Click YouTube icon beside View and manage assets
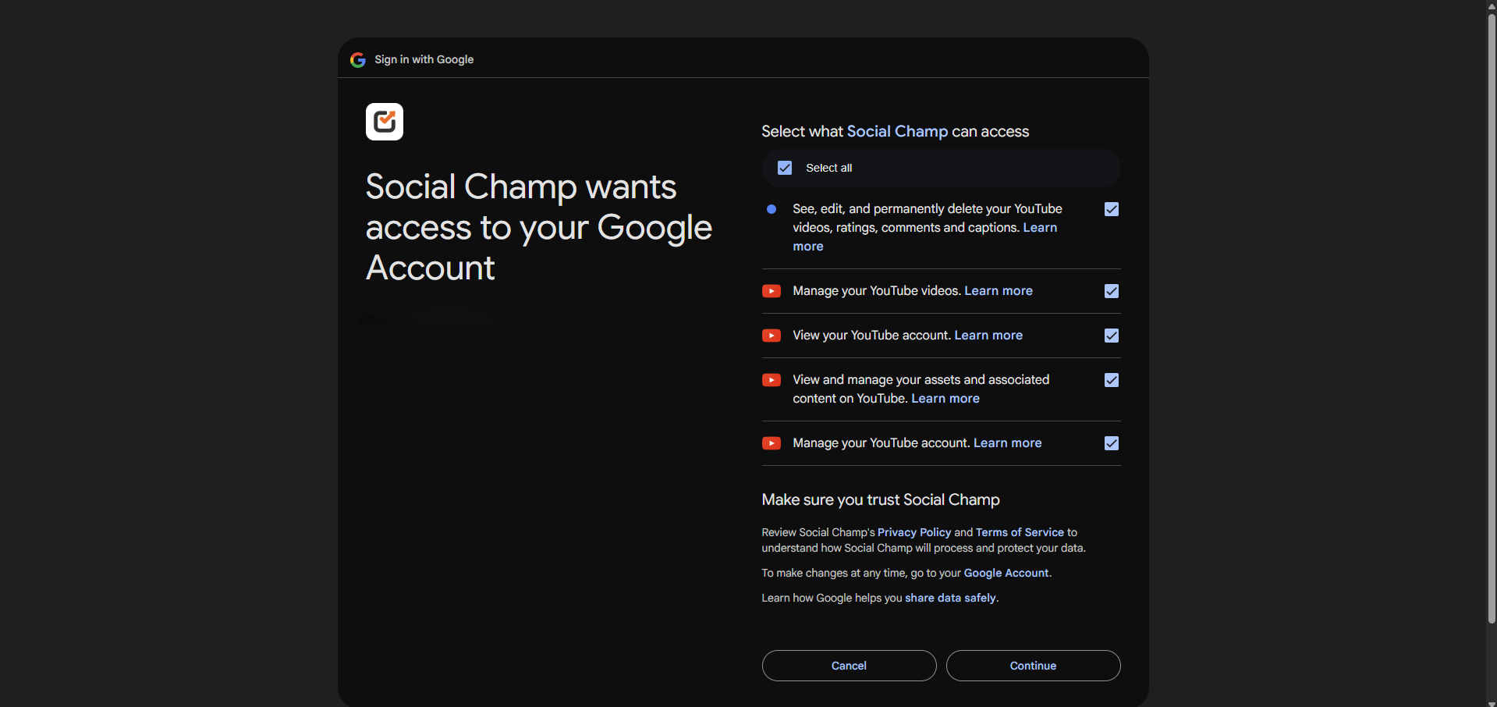Screen dimensions: 1497x707 (x=772, y=380)
